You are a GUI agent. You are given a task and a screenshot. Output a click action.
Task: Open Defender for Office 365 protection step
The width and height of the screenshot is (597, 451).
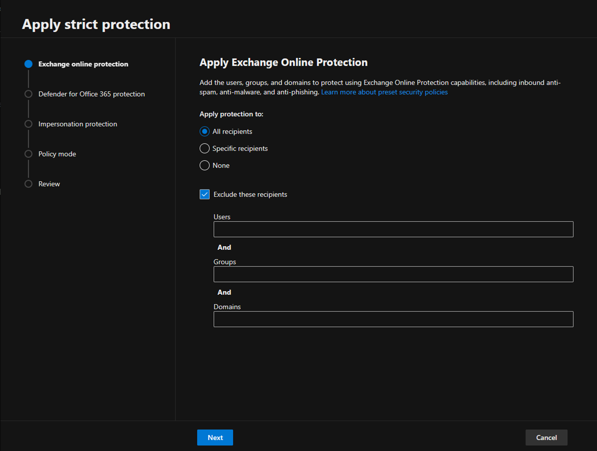point(91,94)
